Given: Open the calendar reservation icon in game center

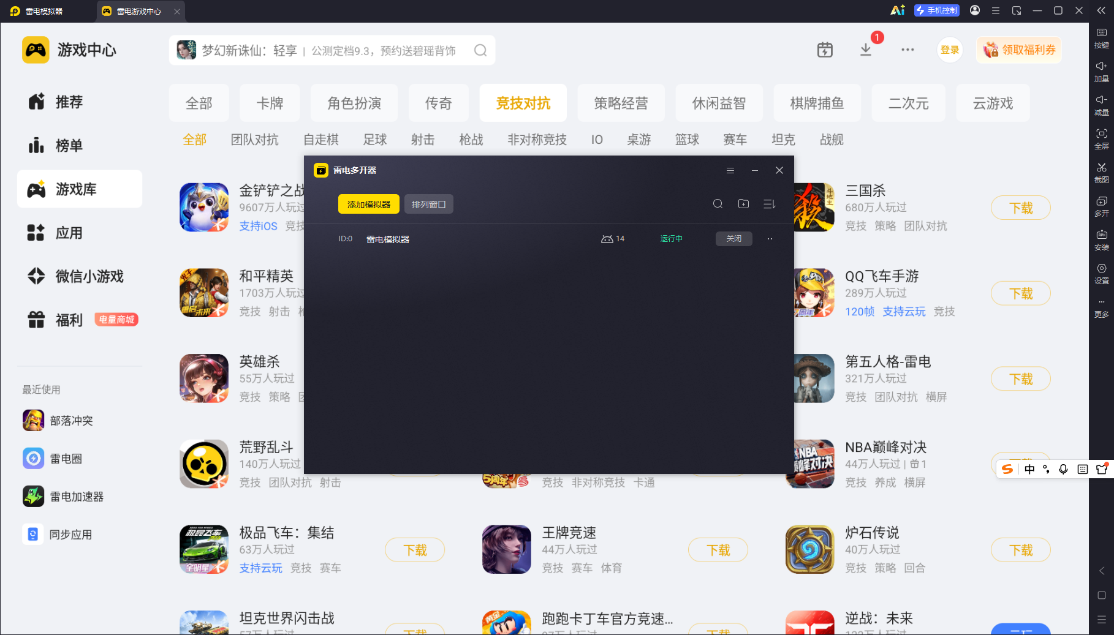Looking at the screenshot, I should (x=825, y=50).
